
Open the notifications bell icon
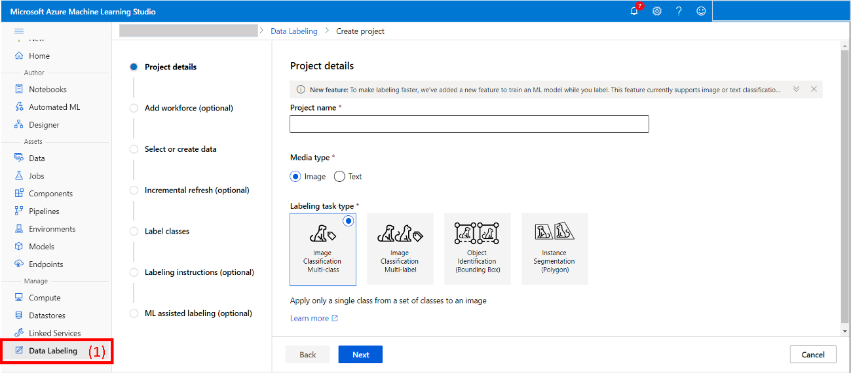click(x=634, y=11)
